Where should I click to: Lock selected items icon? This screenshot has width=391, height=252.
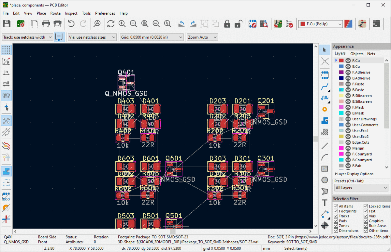[227, 24]
